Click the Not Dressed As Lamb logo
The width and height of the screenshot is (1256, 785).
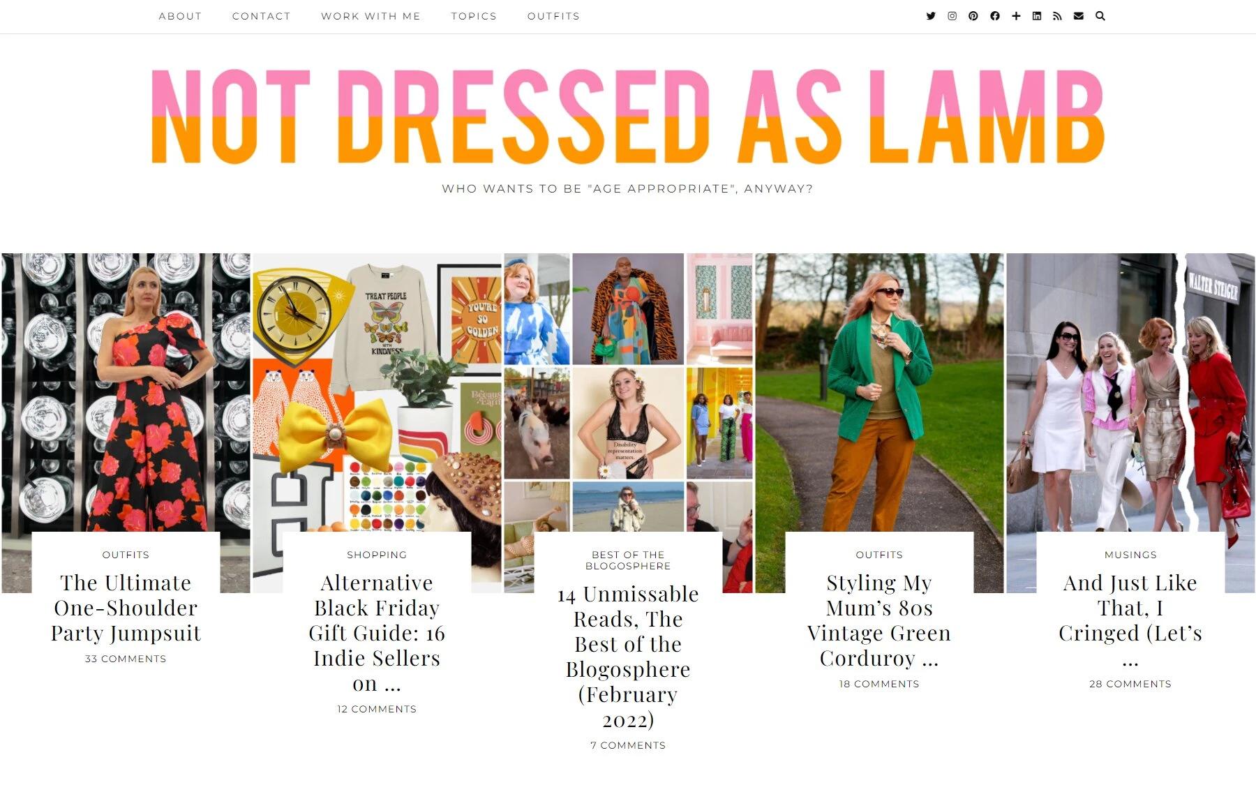pyautogui.click(x=627, y=117)
